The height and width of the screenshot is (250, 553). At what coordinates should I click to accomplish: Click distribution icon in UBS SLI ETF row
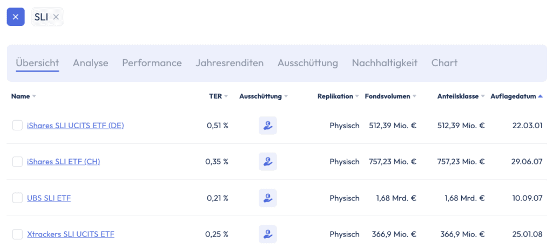pos(268,198)
